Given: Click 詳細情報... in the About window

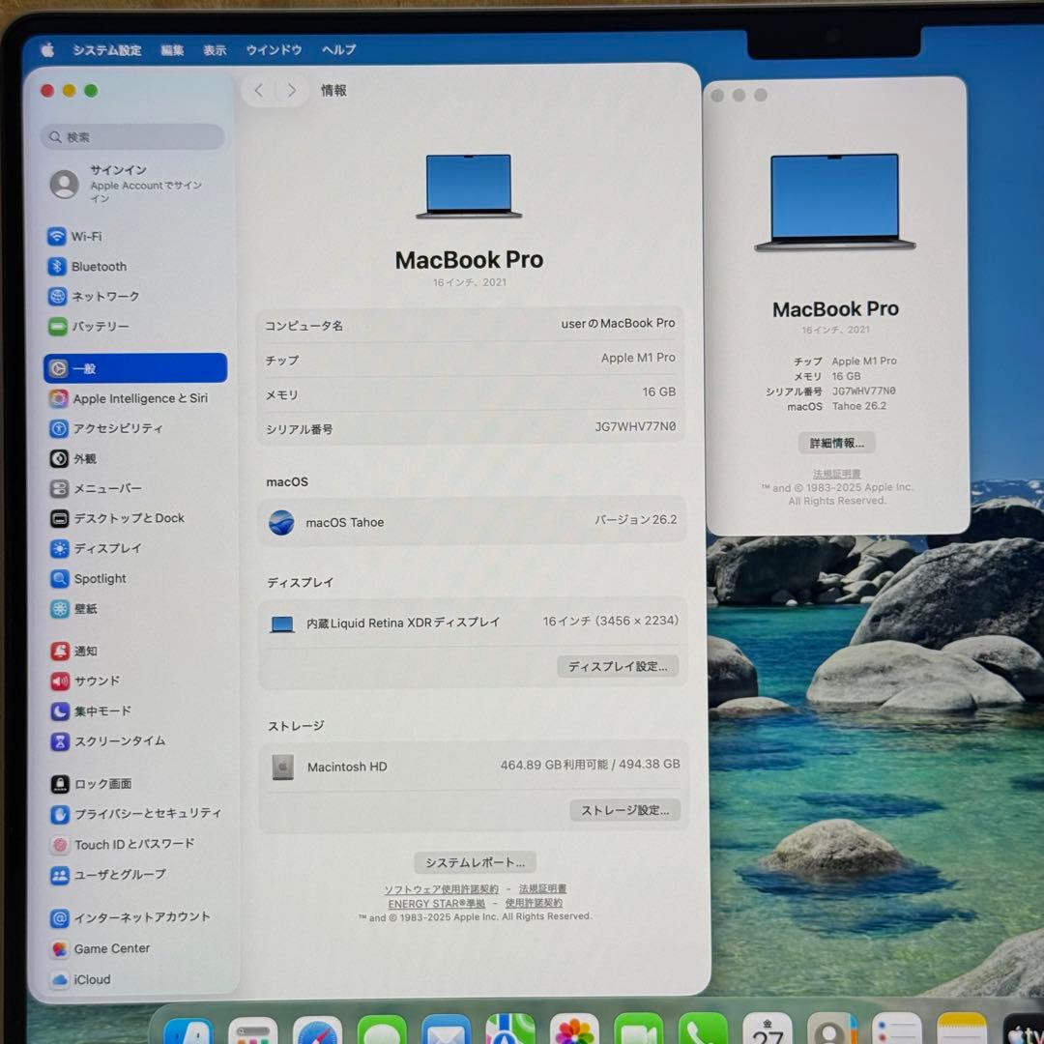Looking at the screenshot, I should [837, 443].
